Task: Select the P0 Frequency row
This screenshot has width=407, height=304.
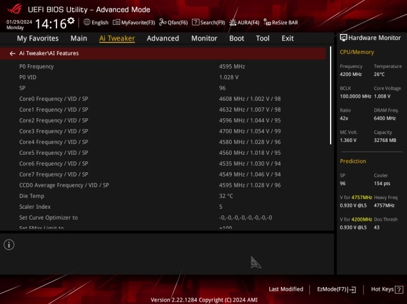Action: click(163, 67)
